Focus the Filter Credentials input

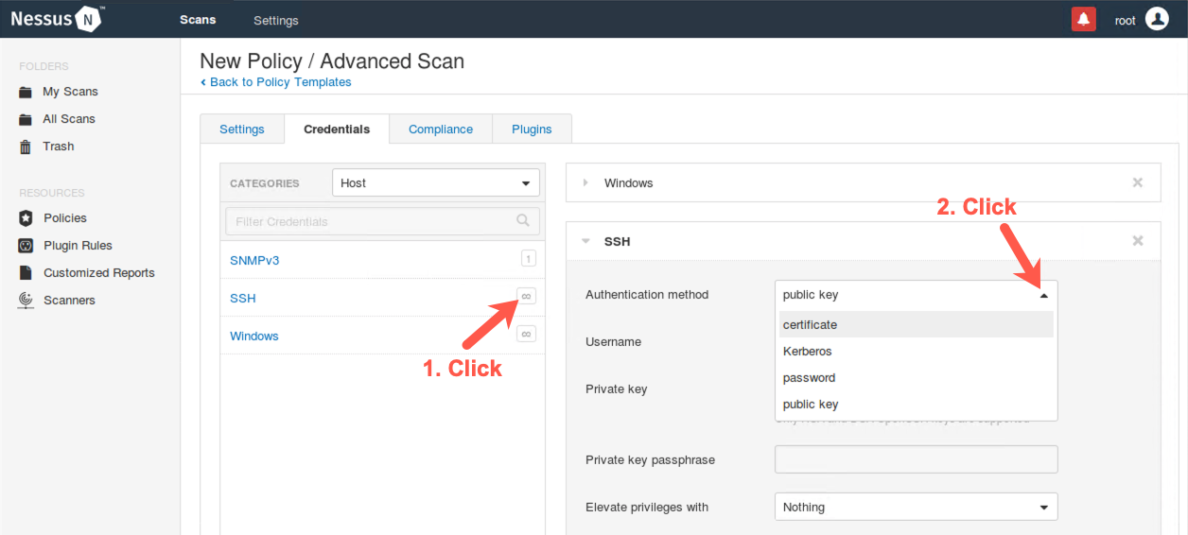click(382, 221)
